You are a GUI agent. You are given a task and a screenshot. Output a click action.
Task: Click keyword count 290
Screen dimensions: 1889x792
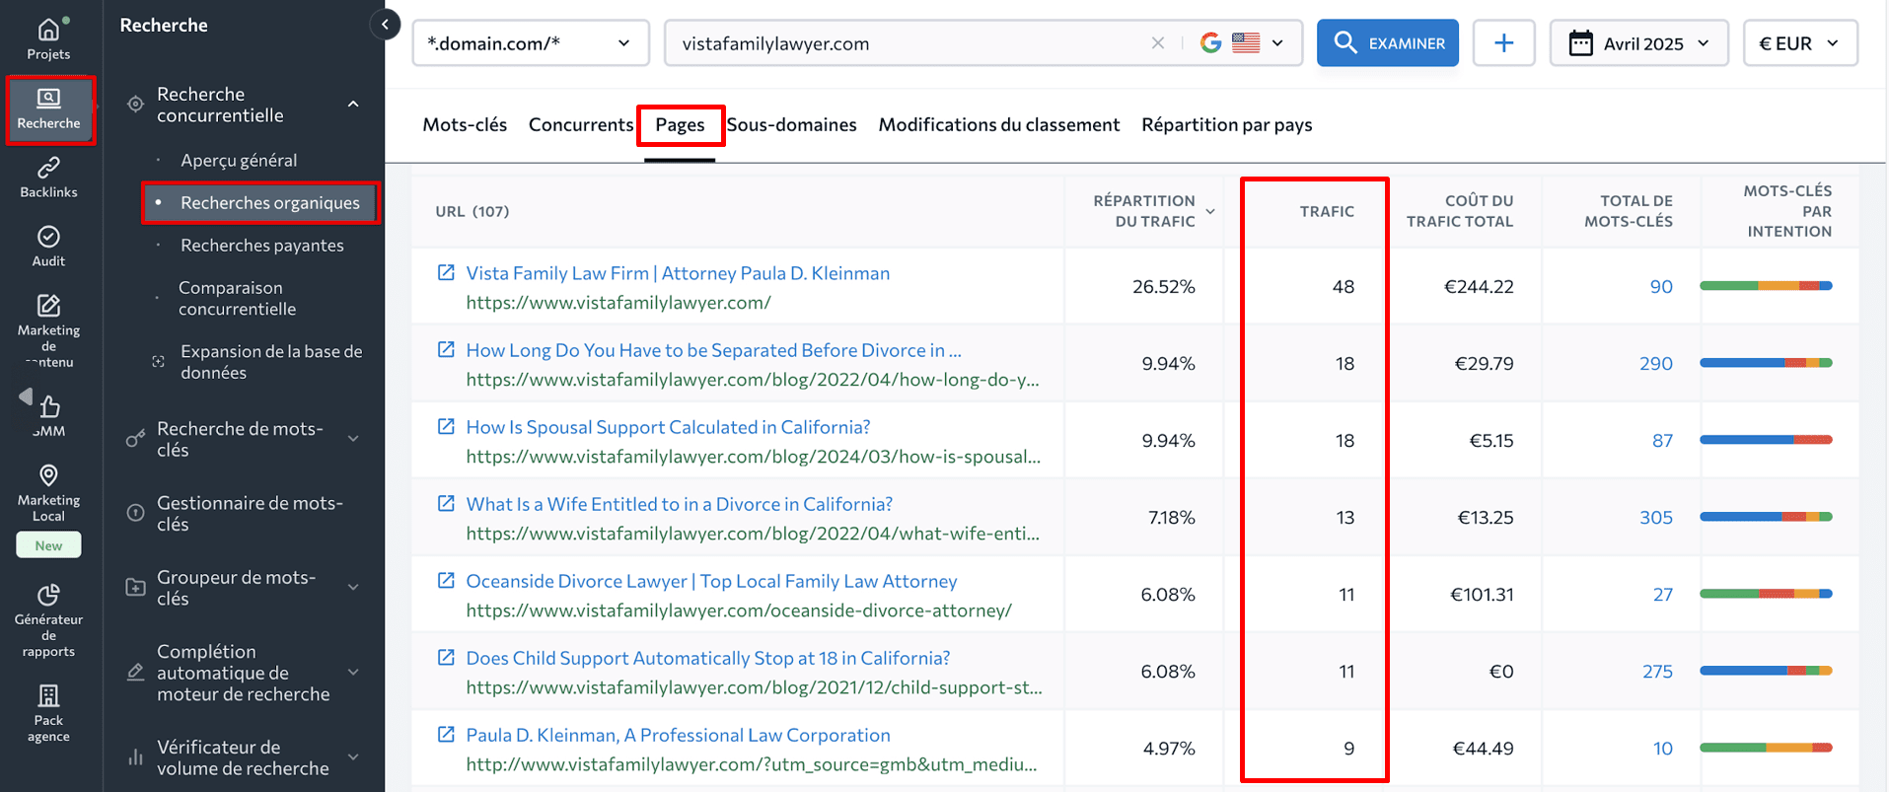click(1656, 364)
